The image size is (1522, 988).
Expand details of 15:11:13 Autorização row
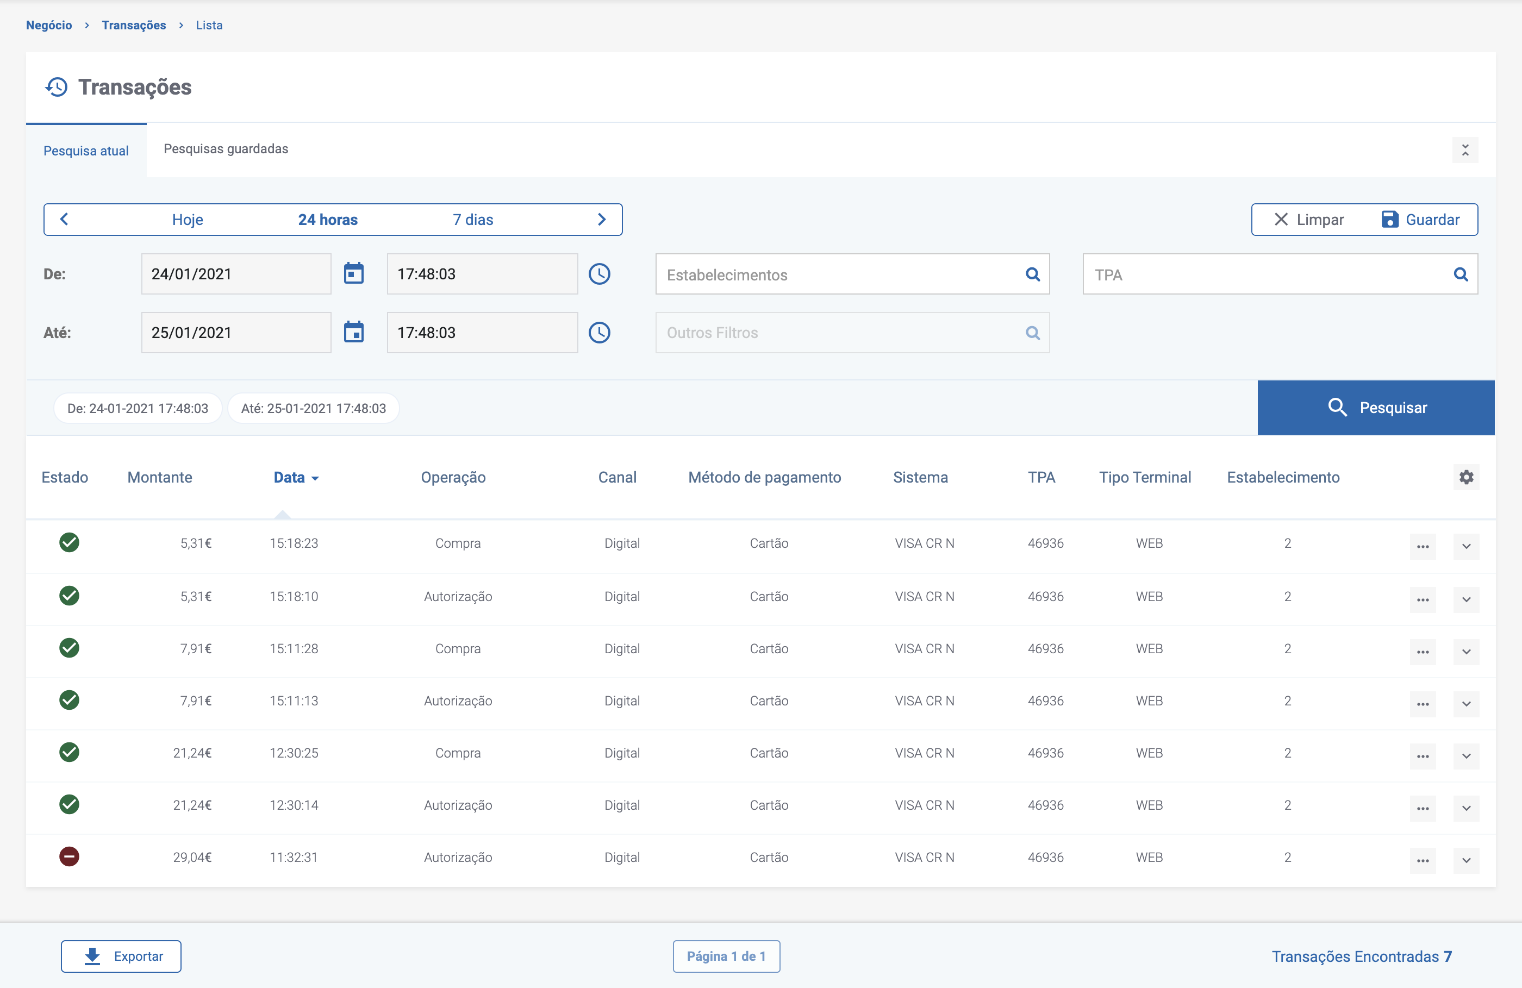(x=1465, y=703)
